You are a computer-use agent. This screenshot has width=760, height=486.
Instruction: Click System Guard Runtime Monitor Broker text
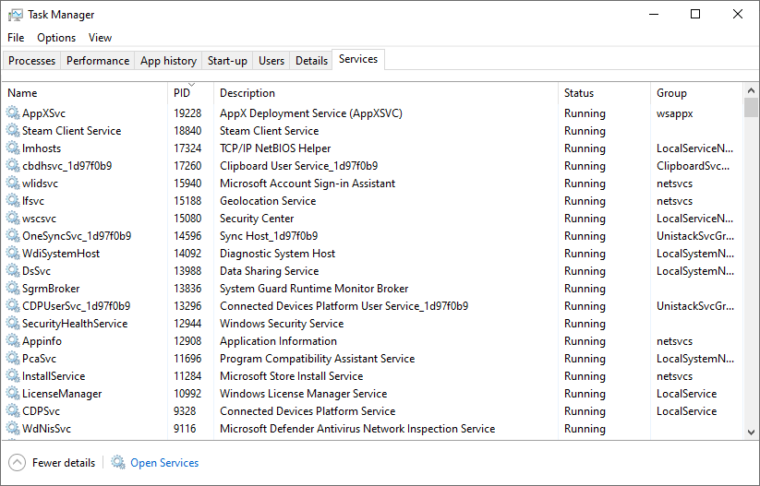[x=314, y=289]
